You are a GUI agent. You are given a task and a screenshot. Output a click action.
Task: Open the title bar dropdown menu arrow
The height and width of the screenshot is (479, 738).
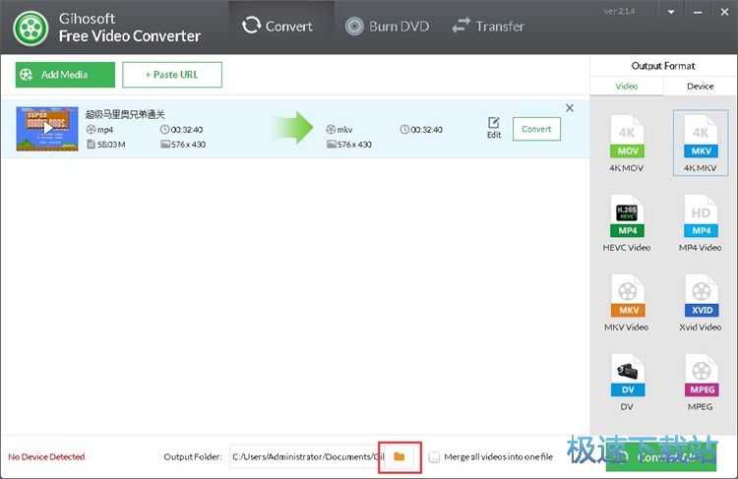point(671,13)
